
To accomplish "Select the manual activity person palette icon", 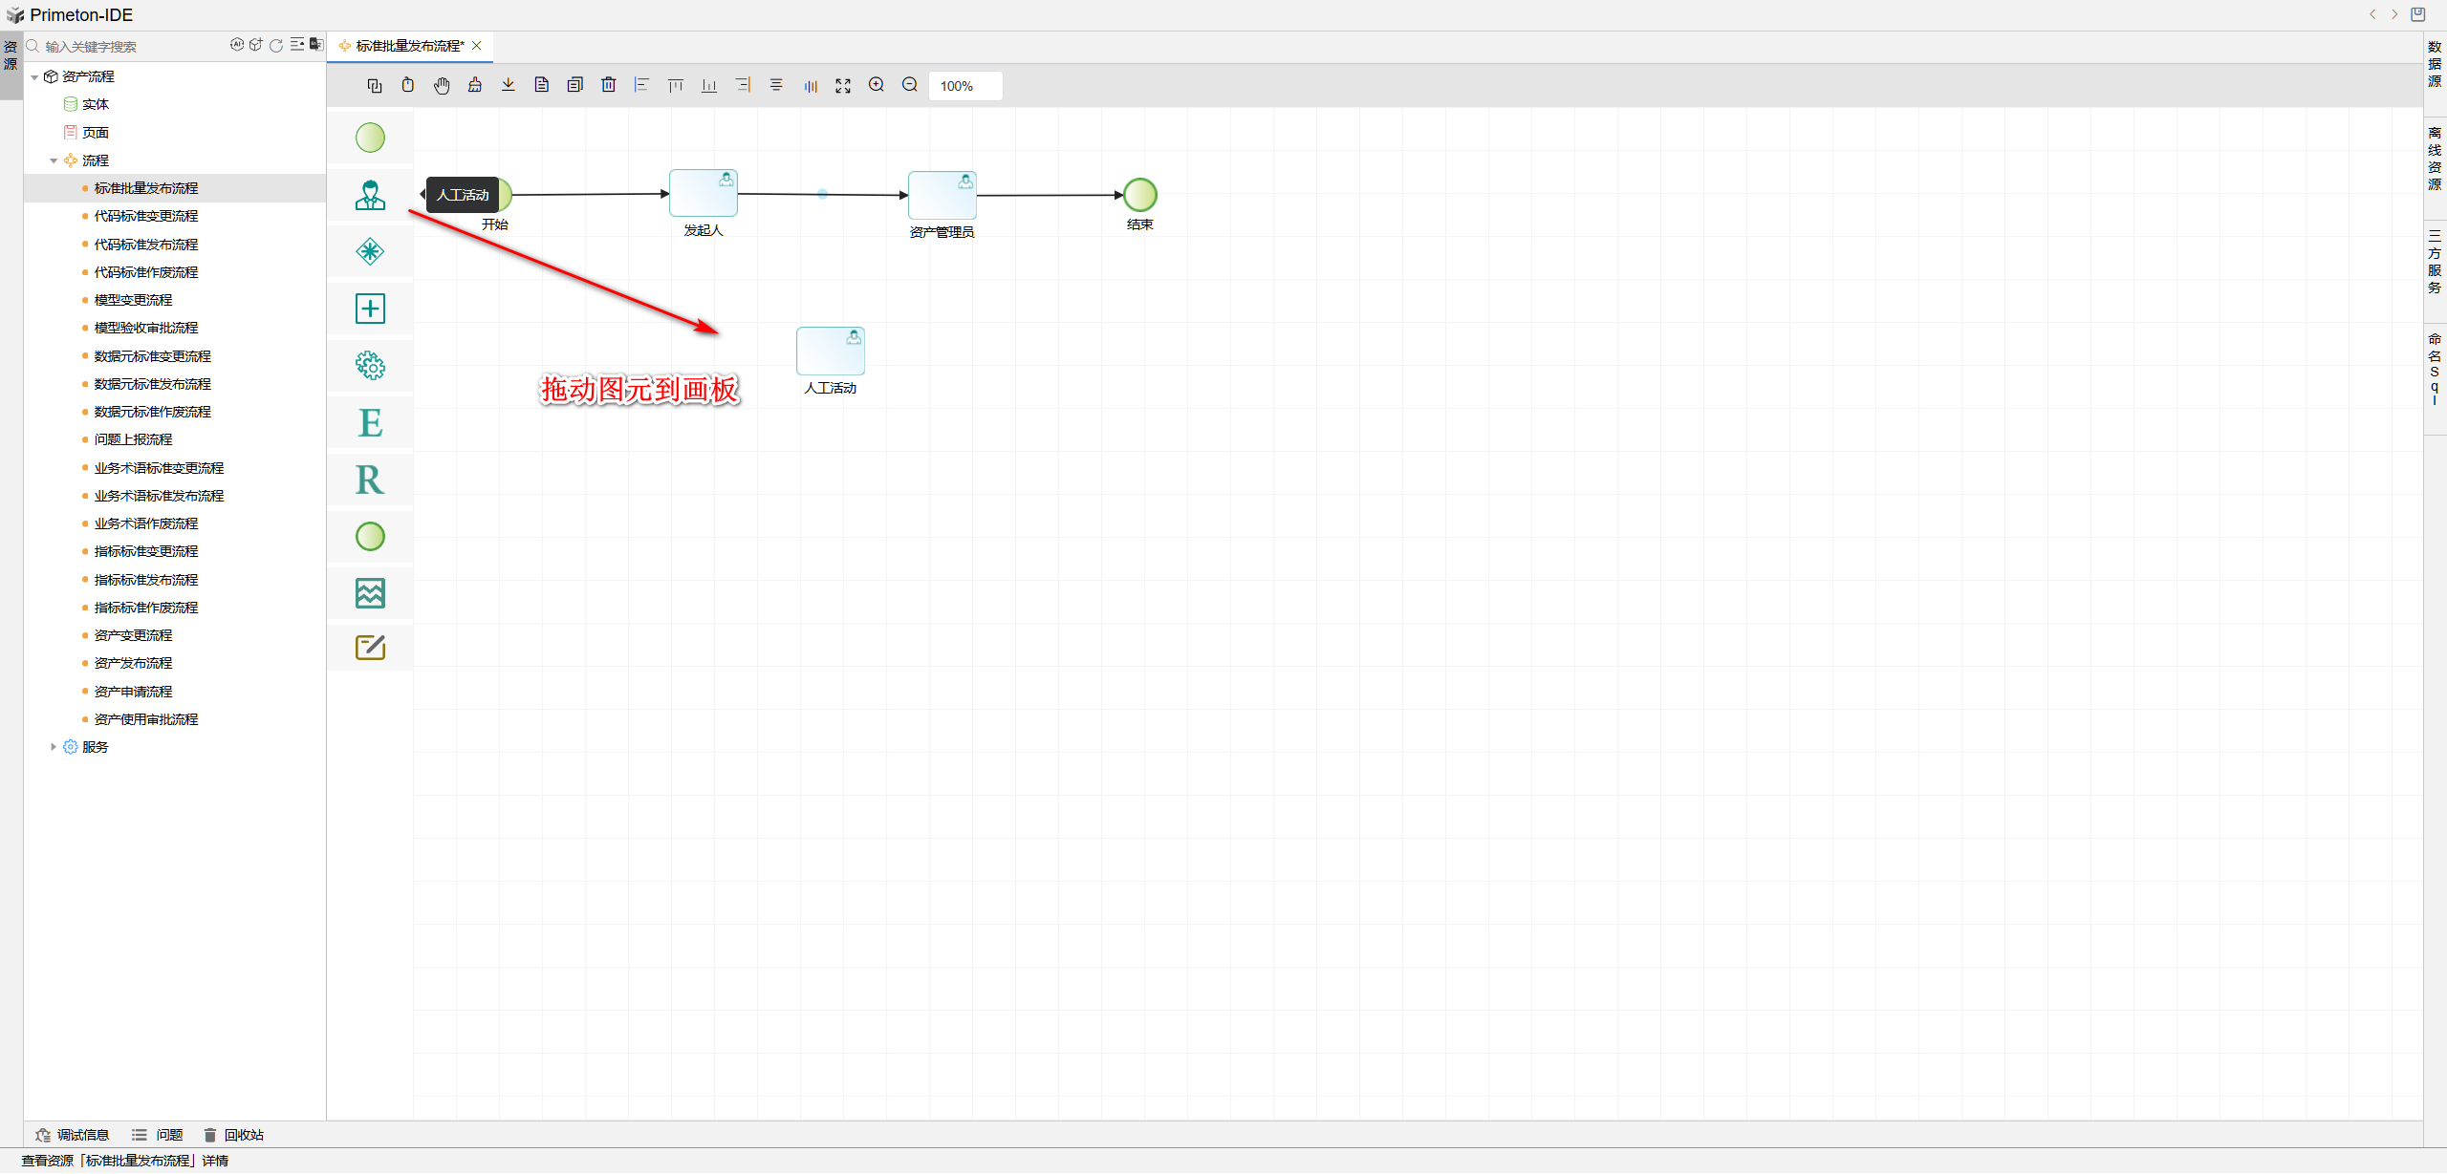I will 370,196.
